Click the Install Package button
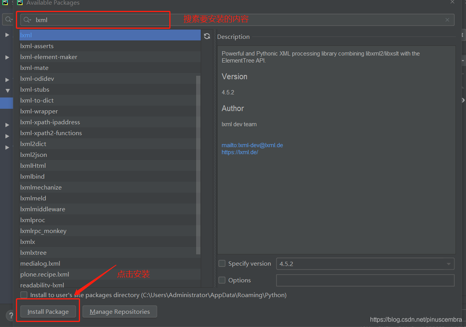 pyautogui.click(x=48, y=312)
